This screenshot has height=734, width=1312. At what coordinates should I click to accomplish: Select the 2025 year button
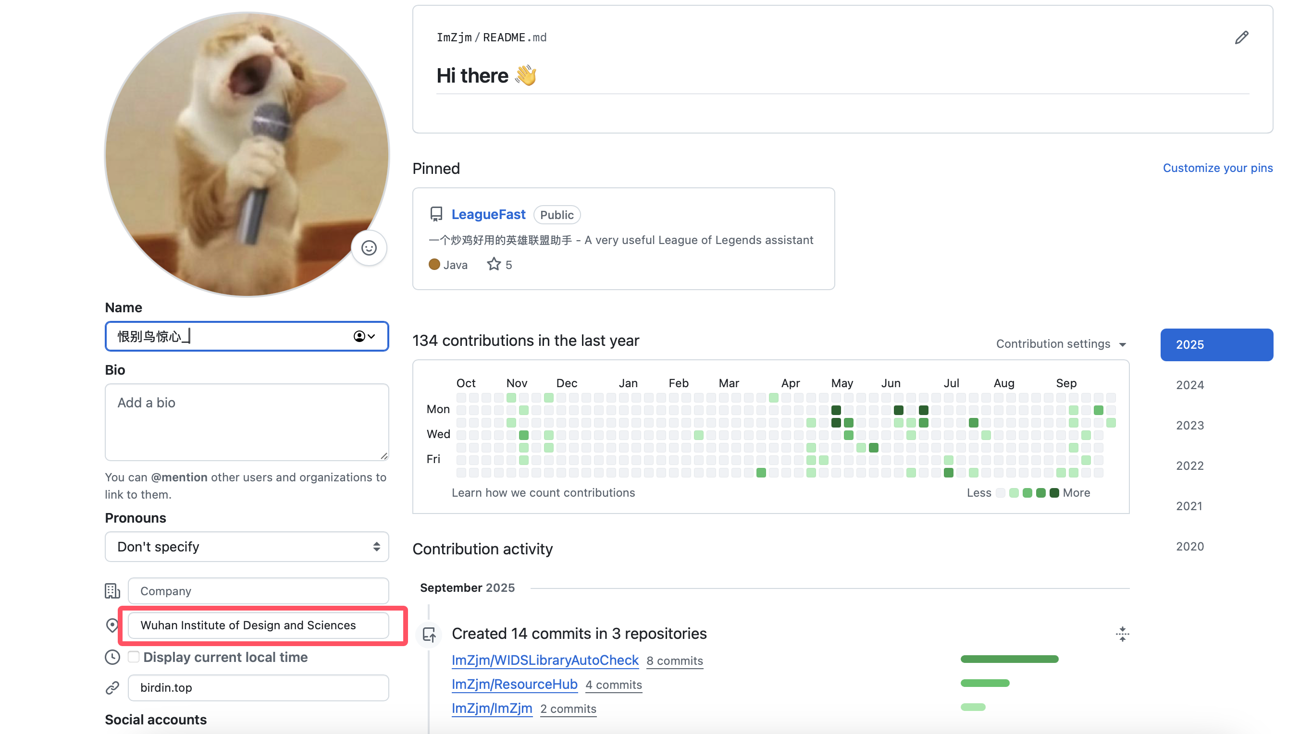1216,344
